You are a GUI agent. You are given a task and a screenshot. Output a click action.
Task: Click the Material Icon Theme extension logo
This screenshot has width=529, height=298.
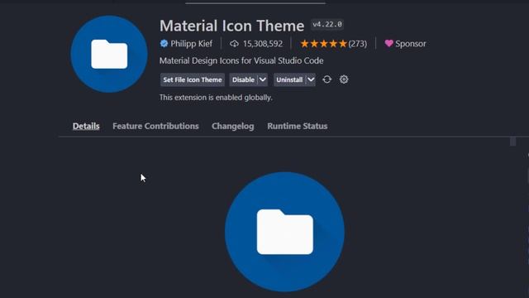coord(109,54)
